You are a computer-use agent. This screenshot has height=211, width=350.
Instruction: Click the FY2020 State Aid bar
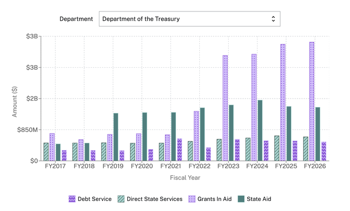[x=145, y=136]
